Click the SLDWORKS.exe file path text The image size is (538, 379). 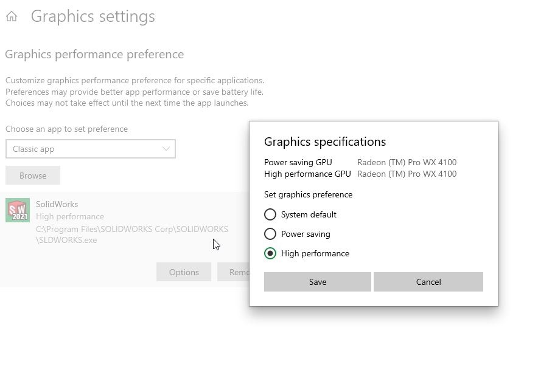pyautogui.click(x=131, y=234)
